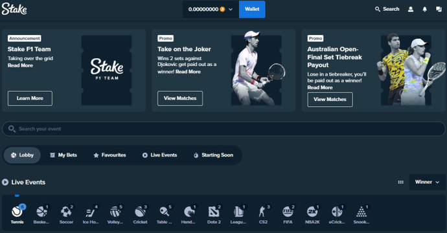
Task: Click the Stake F1 Team banner image
Action: coord(107,71)
